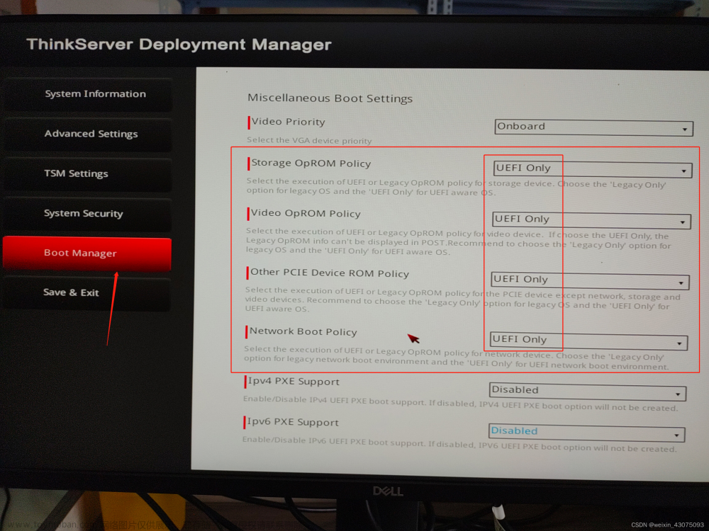Click the Ipv6 PXE Support label

[x=293, y=422]
